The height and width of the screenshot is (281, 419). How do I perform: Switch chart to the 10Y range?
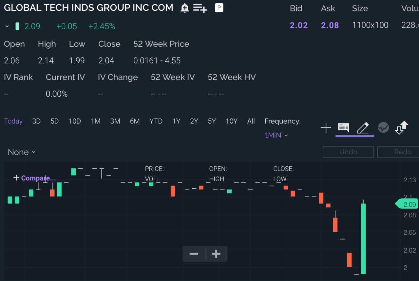[232, 121]
